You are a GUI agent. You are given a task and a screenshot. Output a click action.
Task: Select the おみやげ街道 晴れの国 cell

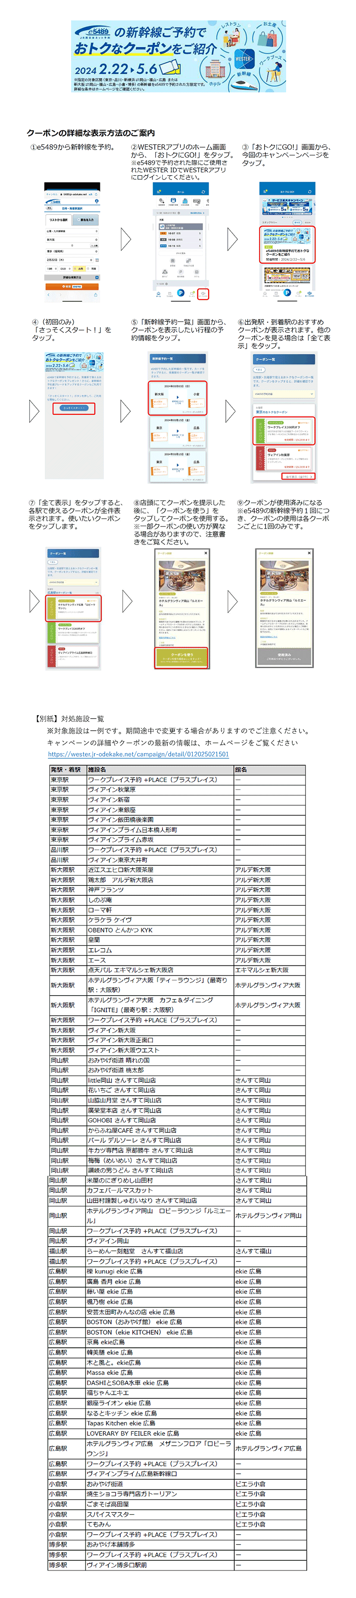coord(160,1060)
